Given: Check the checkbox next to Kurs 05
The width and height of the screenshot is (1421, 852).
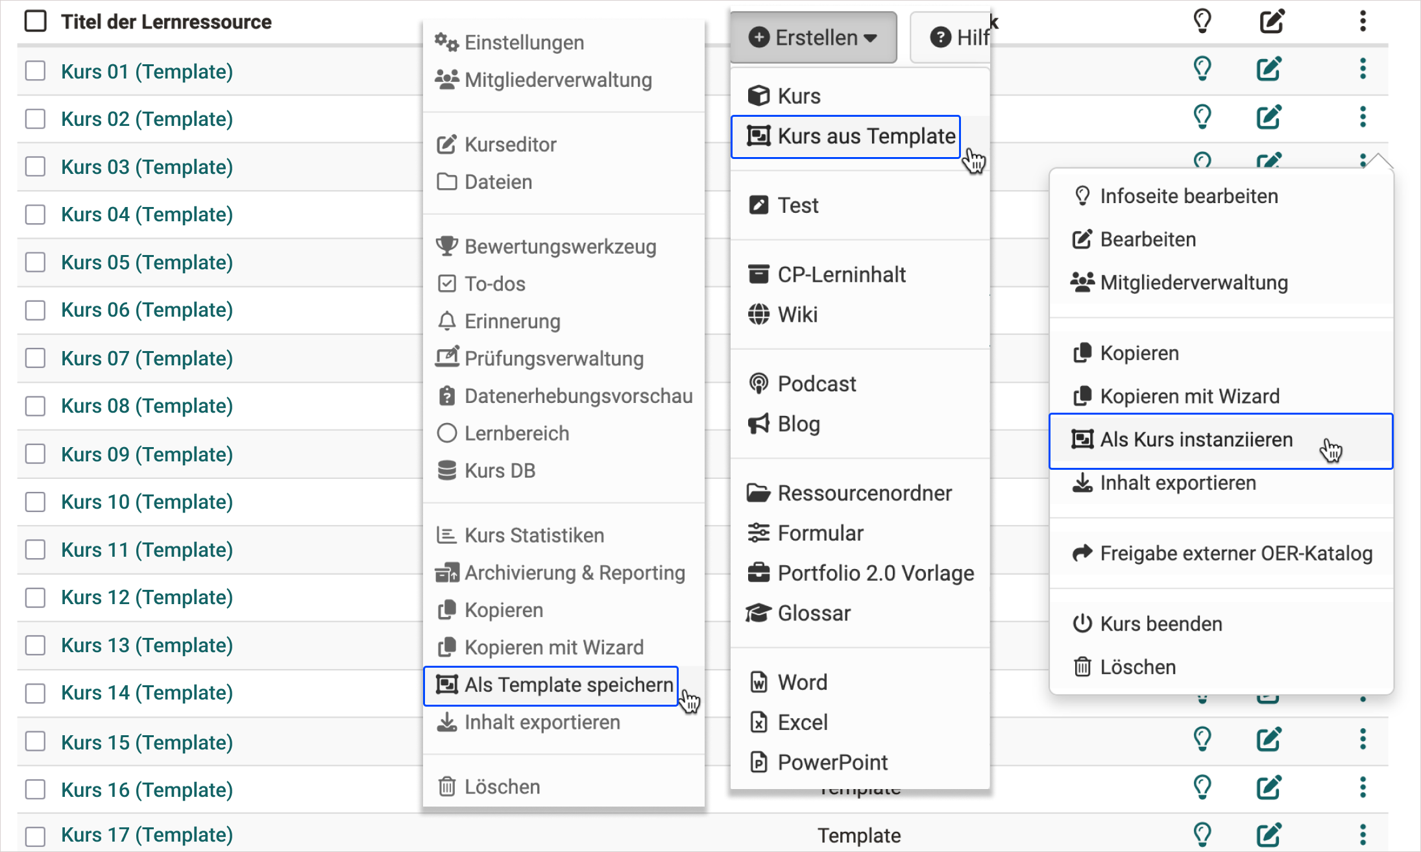Looking at the screenshot, I should [x=35, y=262].
